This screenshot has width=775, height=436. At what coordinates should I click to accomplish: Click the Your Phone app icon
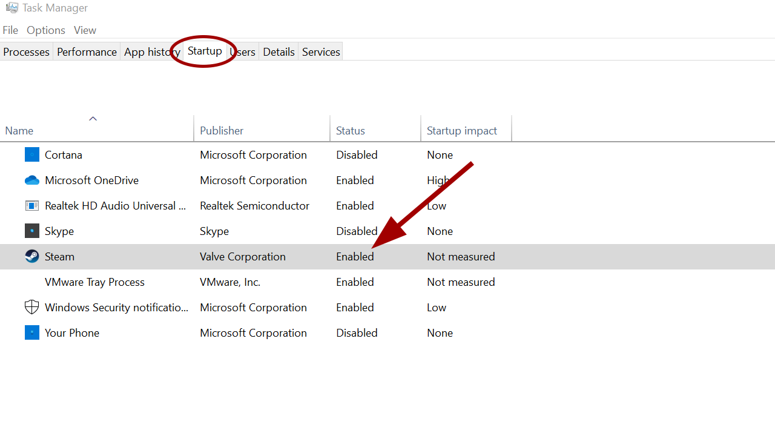(32, 333)
